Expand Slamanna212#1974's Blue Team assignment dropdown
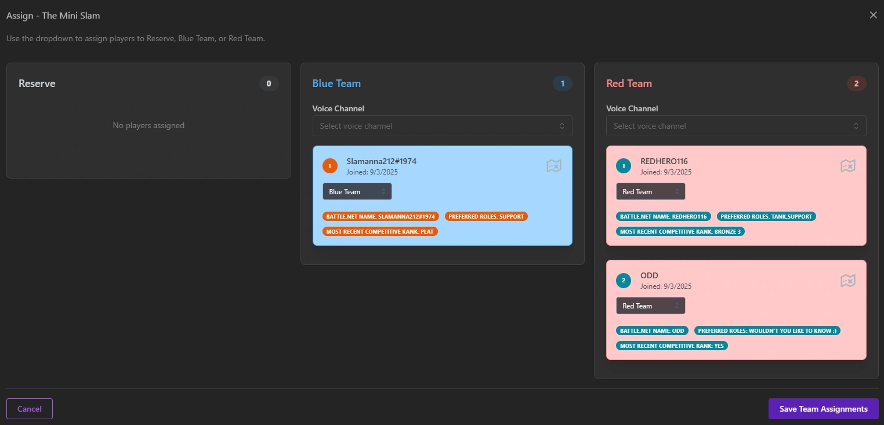 (x=357, y=191)
